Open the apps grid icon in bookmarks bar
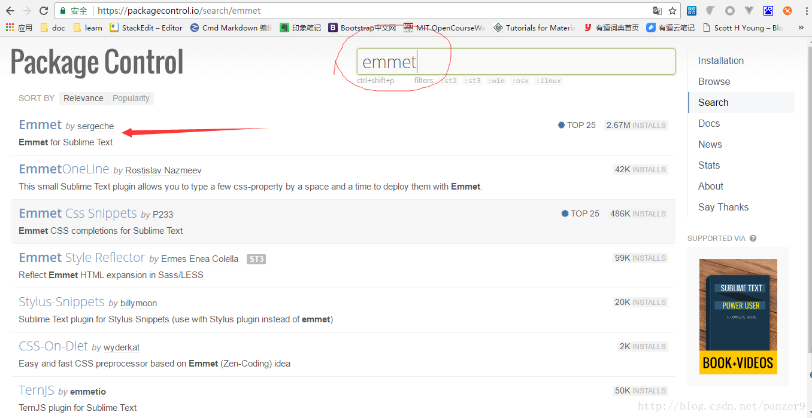Screen dimensions: 812x418 [x=10, y=28]
